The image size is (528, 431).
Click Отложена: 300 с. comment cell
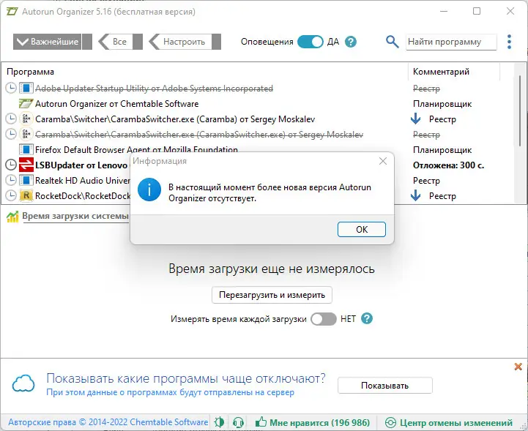tap(448, 165)
